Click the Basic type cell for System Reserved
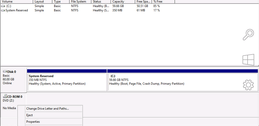 point(57,10)
